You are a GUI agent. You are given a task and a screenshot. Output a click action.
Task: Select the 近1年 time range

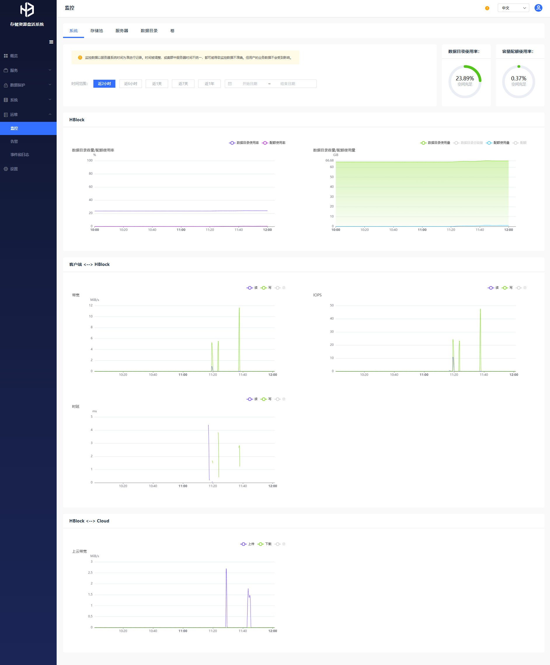tap(210, 84)
